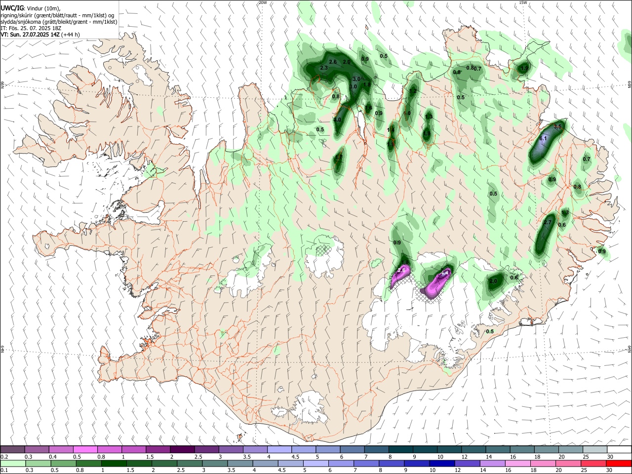Screen dimensions: 632x474
Task: Click the 2.6 value on purple snow patch
Action: (x=401, y=270)
